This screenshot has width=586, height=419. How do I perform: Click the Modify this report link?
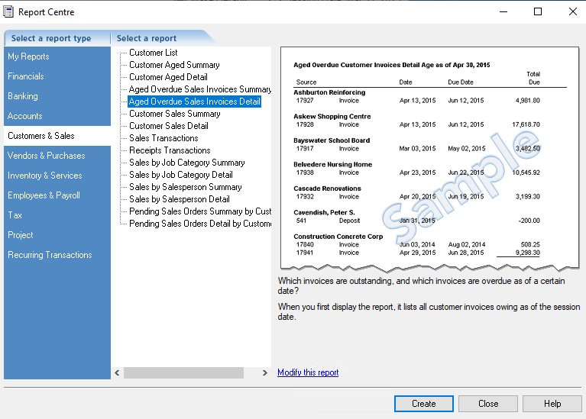click(308, 372)
